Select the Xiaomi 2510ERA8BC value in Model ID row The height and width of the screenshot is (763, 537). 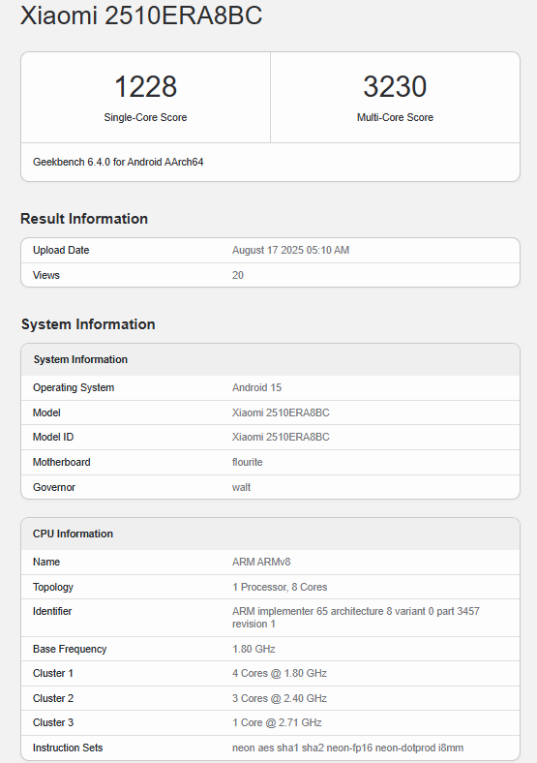point(281,437)
